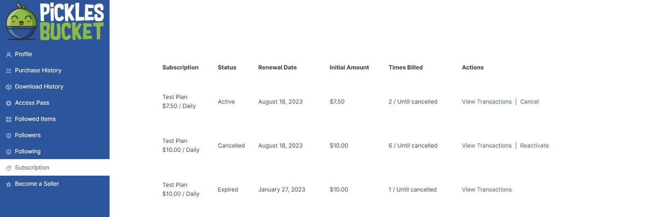Click the Purchase History list icon
This screenshot has height=217, width=663.
coord(9,71)
